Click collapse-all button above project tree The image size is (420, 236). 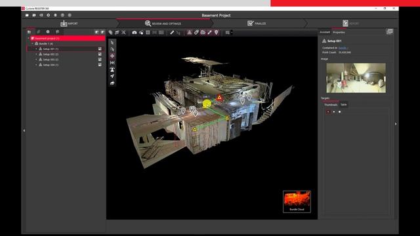click(102, 32)
